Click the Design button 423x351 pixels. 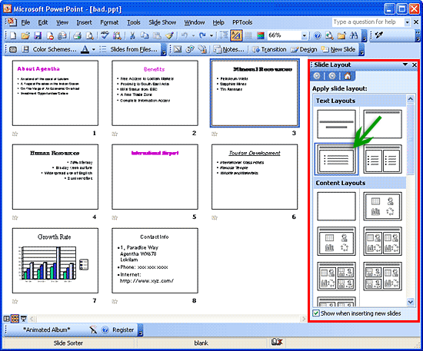[304, 49]
